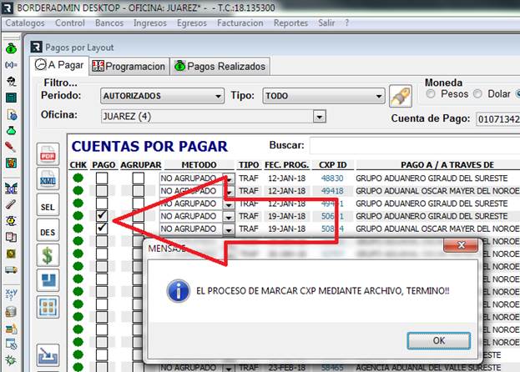Click the green bug sidebar icon
The width and height of the screenshot is (520, 372).
(x=11, y=360)
